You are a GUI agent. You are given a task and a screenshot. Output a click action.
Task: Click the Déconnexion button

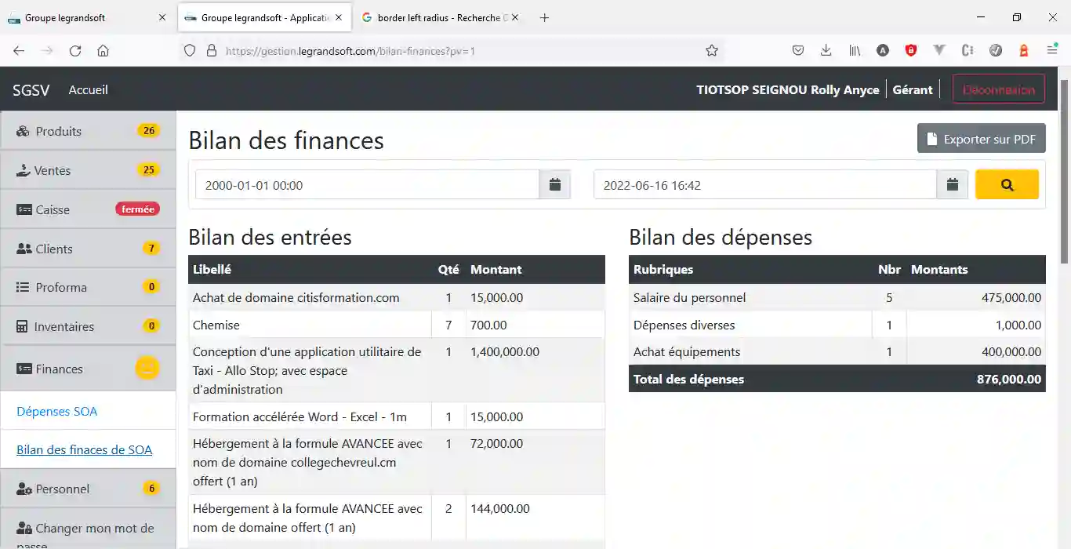click(x=998, y=89)
